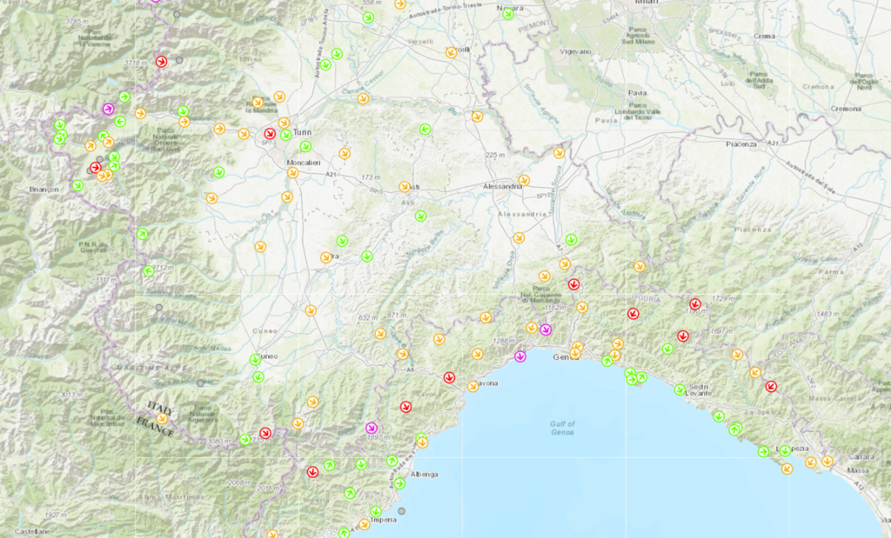Select the orange marker under Moncalieri label
Viewport: 891px width, 538px height.
(293, 173)
